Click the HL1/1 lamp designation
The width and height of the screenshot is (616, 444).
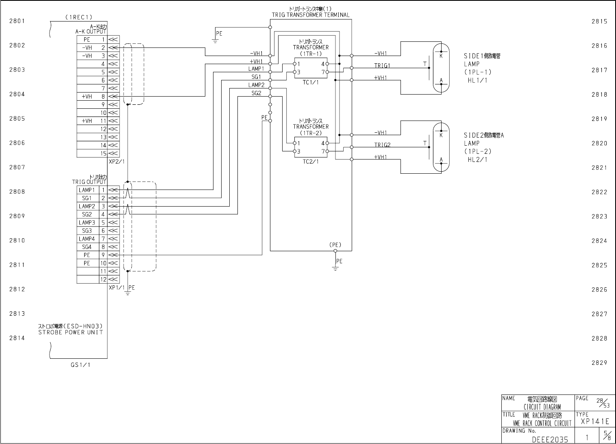coord(477,80)
